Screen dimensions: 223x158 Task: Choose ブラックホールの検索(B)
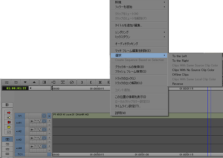pyautogui.click(x=139, y=67)
